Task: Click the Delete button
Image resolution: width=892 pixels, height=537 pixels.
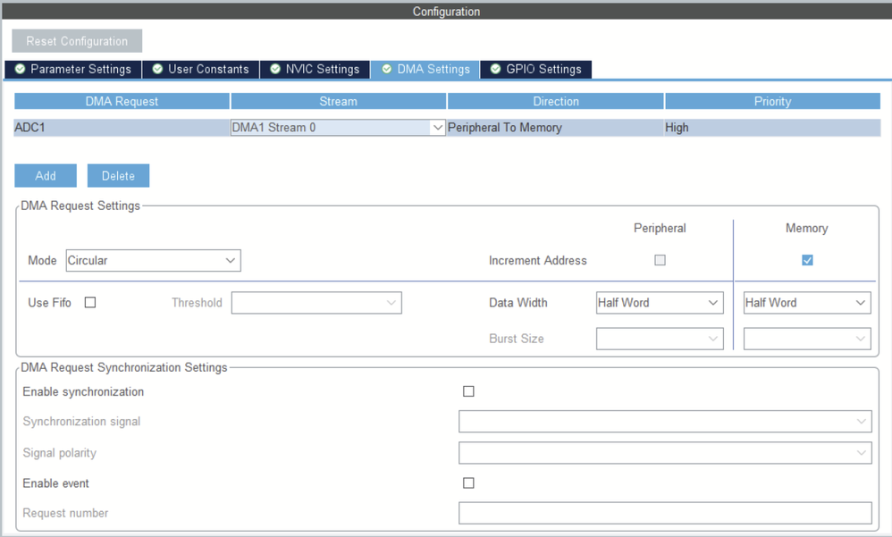Action: coord(118,176)
